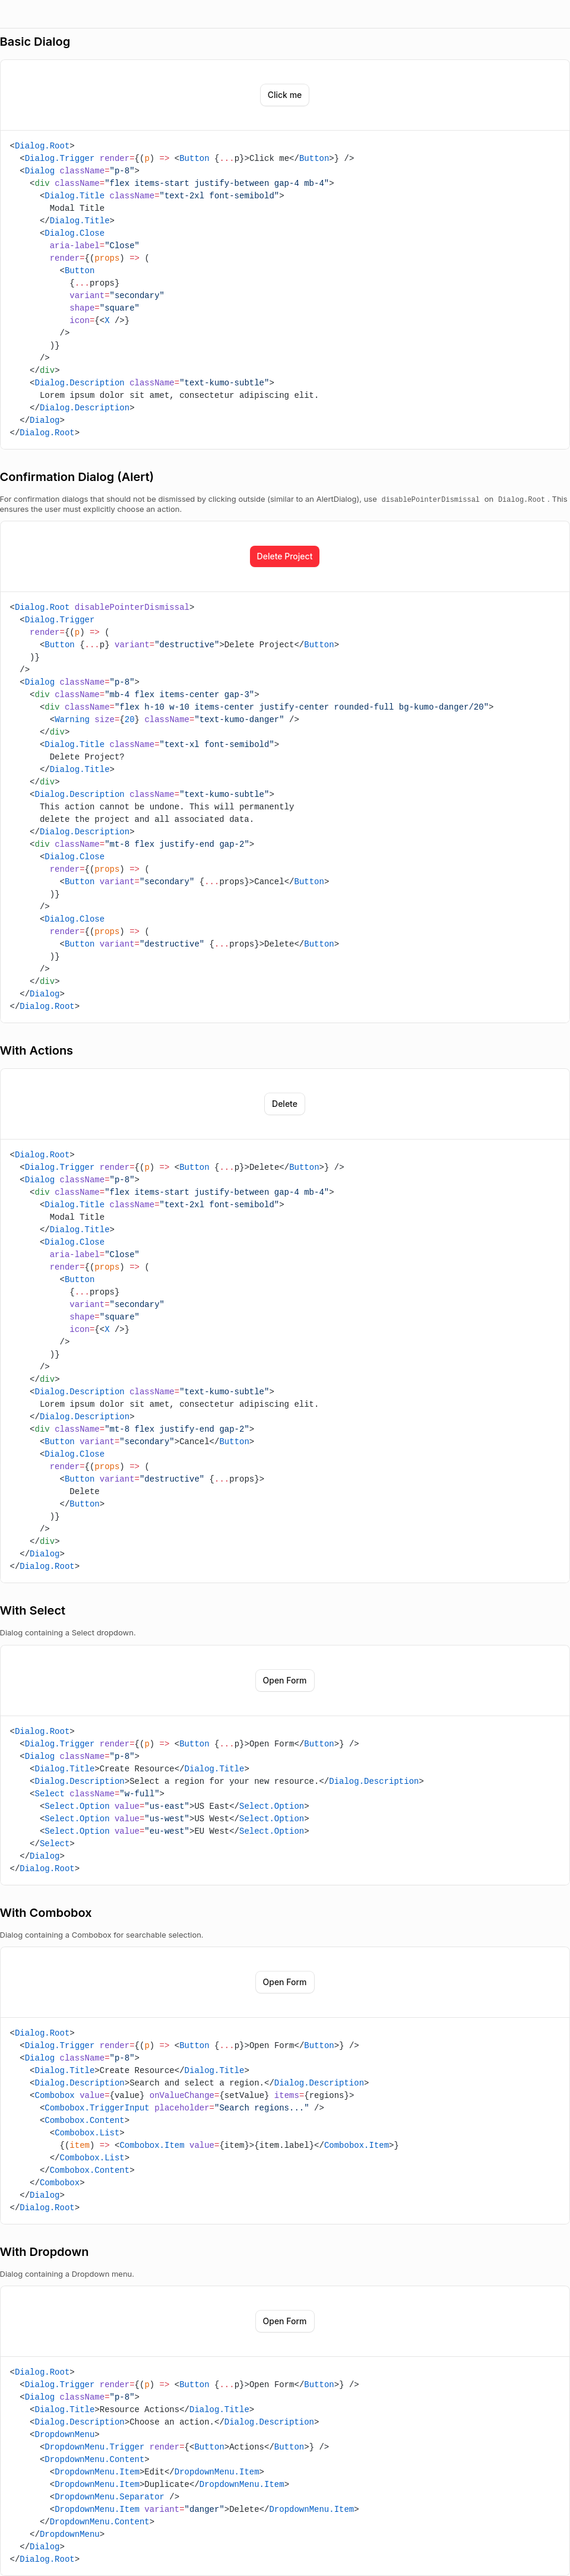Viewport: 570px width, 2576px height.
Task: Select the "Confirmation Dialog (Alert)" heading
Action: [77, 477]
